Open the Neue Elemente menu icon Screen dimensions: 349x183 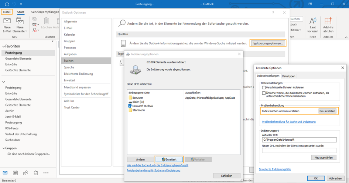click(x=20, y=21)
